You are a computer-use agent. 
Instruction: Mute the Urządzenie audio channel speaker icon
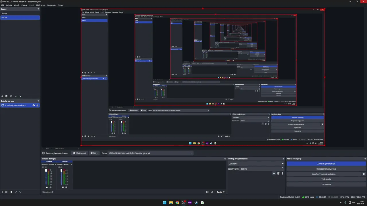click(x=63, y=187)
